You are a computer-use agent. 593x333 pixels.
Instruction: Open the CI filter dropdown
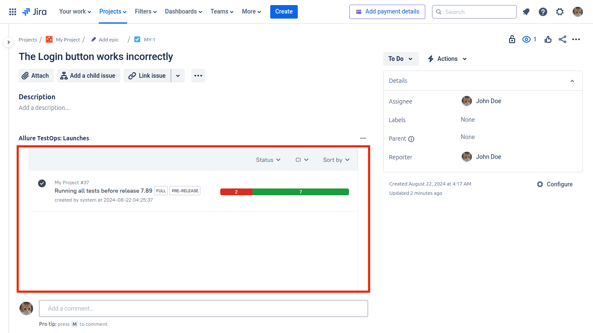302,160
